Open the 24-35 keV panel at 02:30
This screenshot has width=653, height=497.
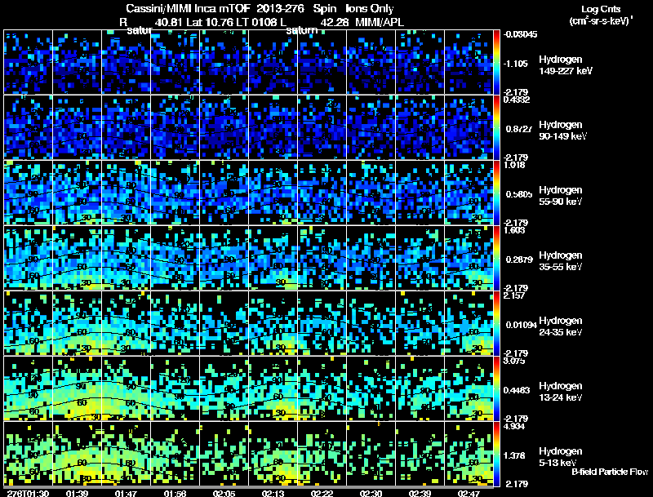[x=371, y=323]
